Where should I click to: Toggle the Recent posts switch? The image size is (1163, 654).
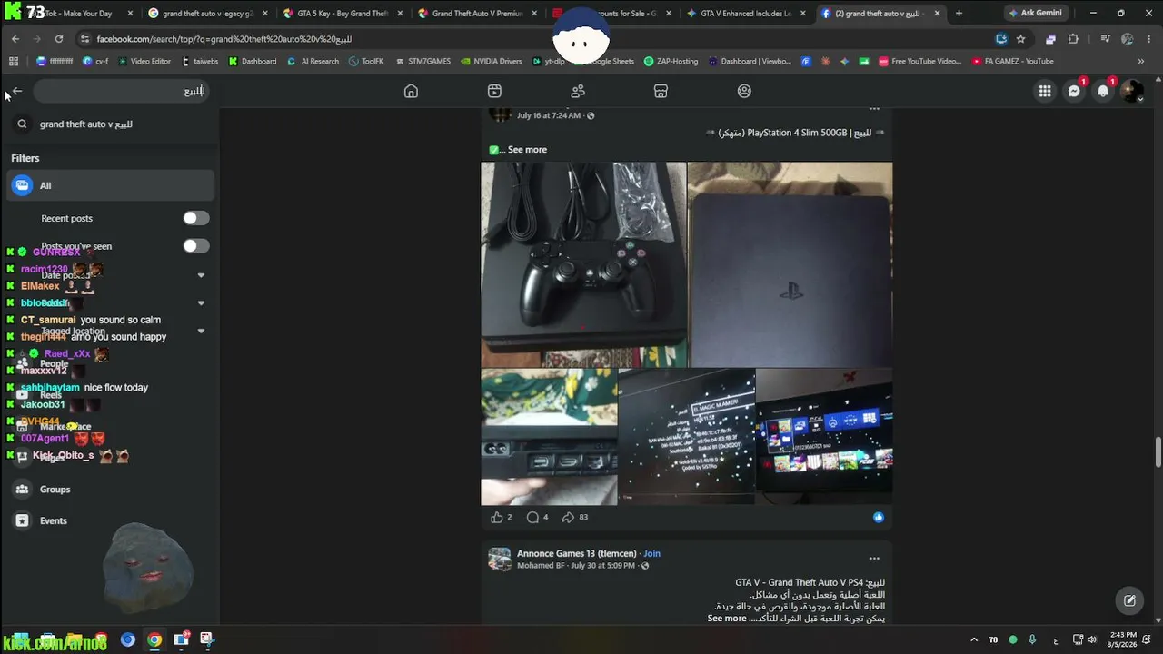click(196, 218)
